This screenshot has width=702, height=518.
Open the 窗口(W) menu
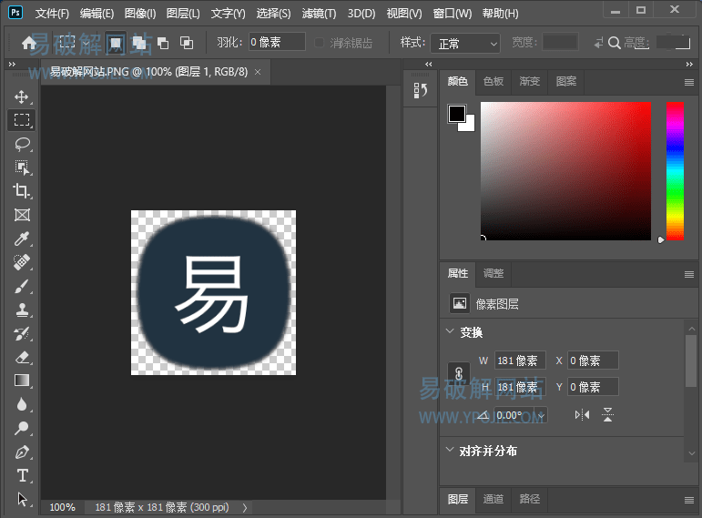tap(453, 14)
